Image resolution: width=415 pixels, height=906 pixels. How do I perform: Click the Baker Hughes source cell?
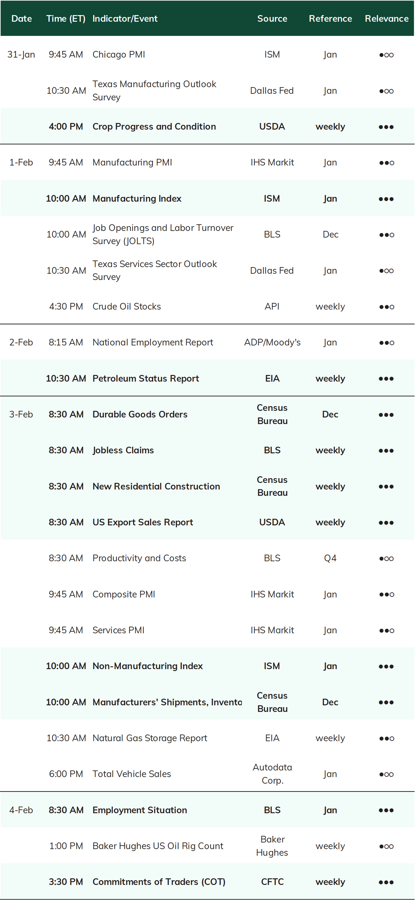pyautogui.click(x=272, y=846)
